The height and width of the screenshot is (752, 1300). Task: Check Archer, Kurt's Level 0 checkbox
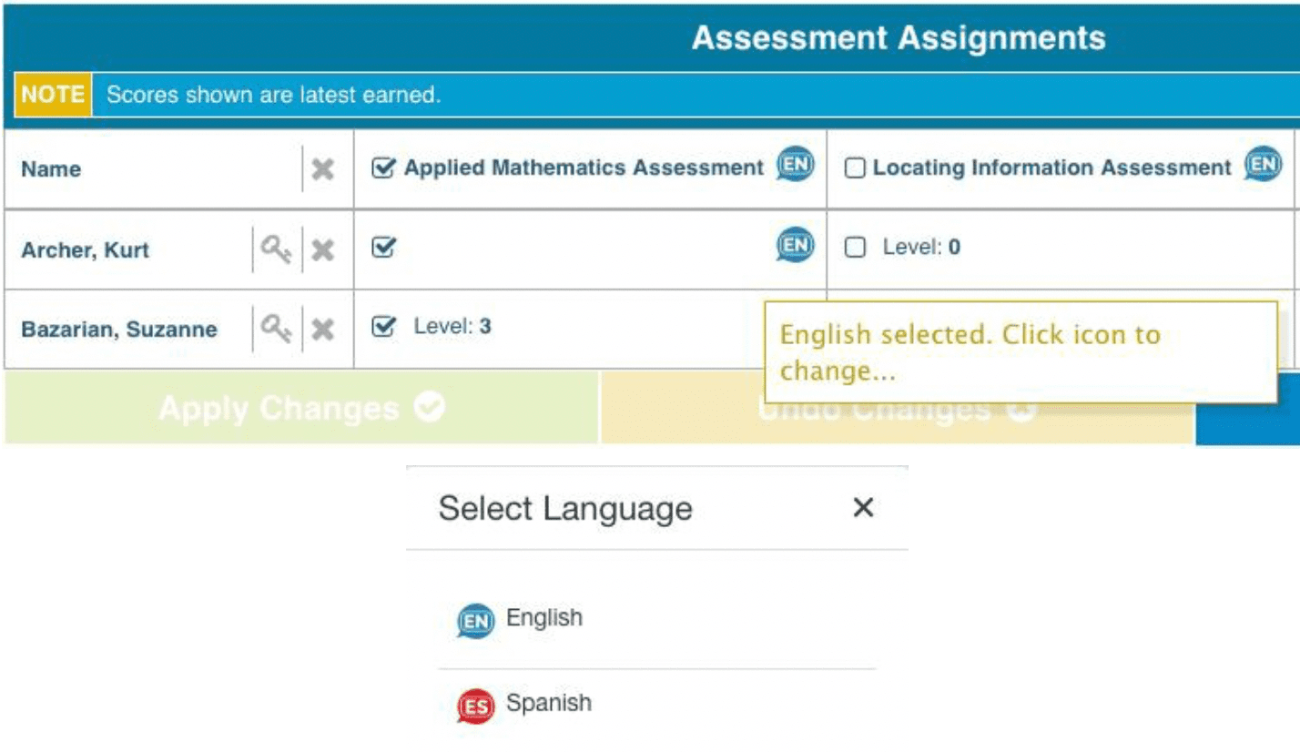[855, 248]
